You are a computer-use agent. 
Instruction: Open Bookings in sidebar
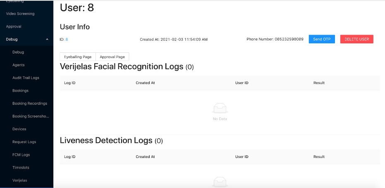tap(20, 91)
